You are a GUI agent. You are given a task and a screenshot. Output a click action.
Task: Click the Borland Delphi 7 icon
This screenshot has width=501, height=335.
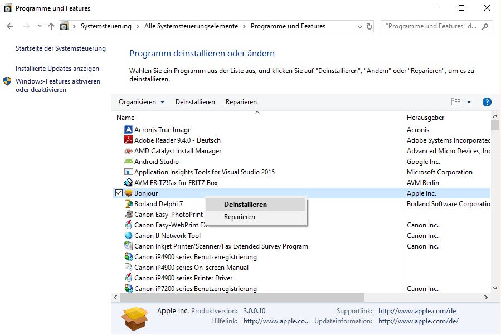tap(128, 203)
